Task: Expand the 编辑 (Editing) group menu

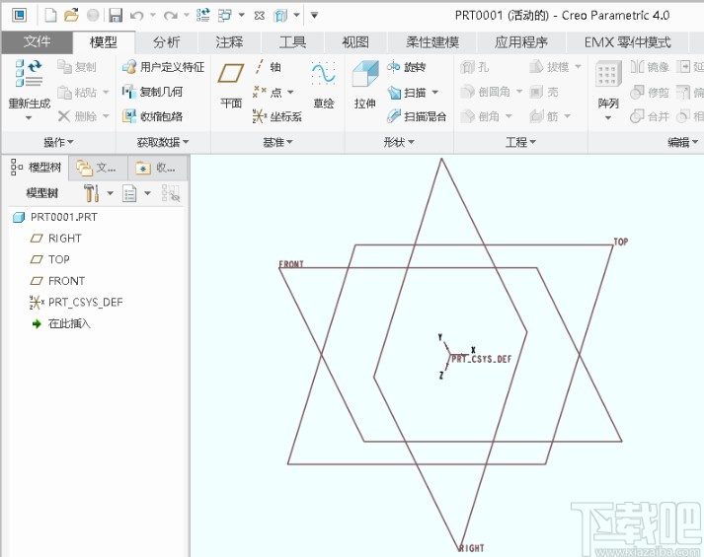Action: [683, 143]
